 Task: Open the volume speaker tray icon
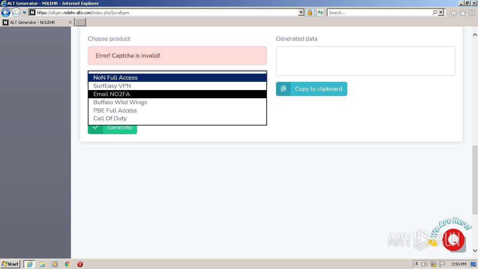click(425, 264)
